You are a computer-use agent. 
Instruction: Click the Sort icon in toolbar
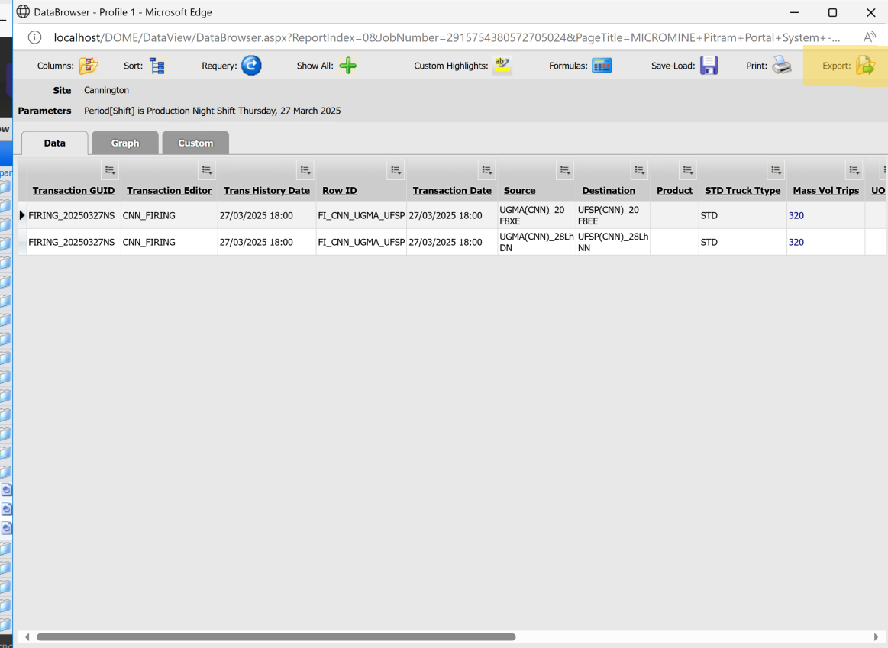(157, 66)
